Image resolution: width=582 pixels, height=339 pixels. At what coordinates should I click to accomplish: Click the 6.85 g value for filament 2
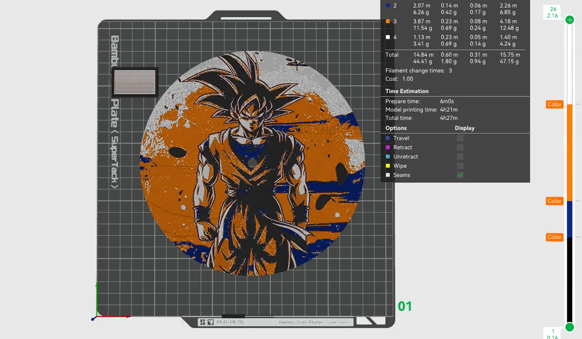(x=508, y=12)
